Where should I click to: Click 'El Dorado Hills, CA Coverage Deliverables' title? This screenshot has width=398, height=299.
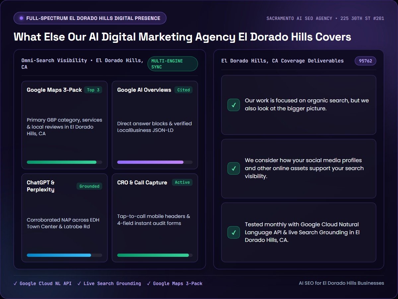pyautogui.click(x=283, y=61)
